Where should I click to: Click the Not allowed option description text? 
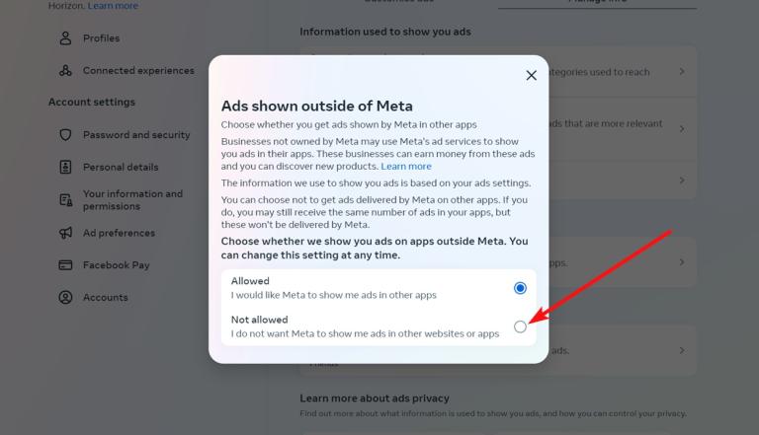[x=365, y=333]
